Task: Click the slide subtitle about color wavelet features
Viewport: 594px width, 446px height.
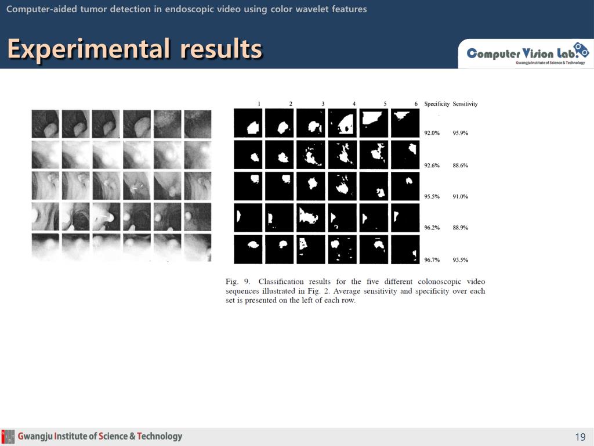Action: point(186,9)
